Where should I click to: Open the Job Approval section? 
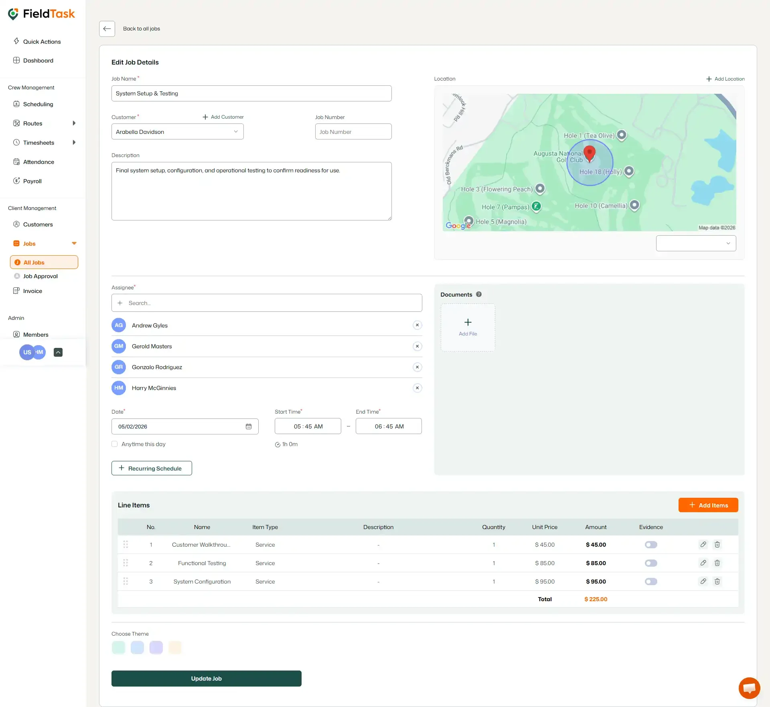40,276
